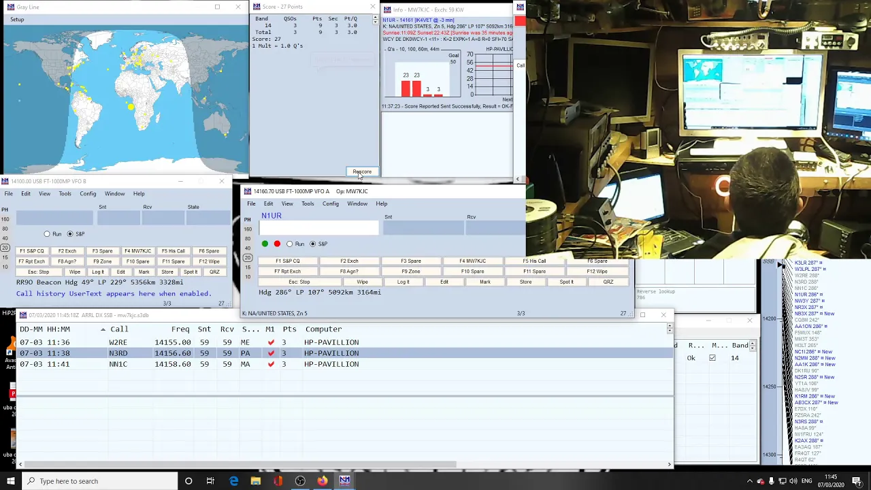Viewport: 871px width, 490px height.
Task: Click Wipe button in VFO A window
Action: [x=362, y=282]
